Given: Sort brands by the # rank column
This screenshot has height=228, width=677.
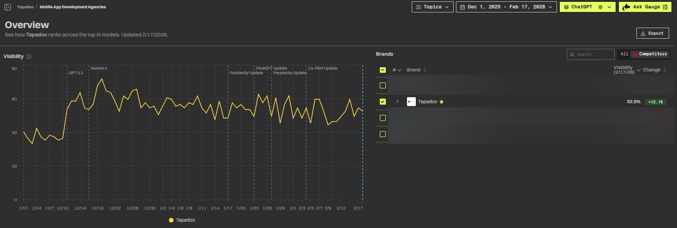Looking at the screenshot, I should point(397,70).
